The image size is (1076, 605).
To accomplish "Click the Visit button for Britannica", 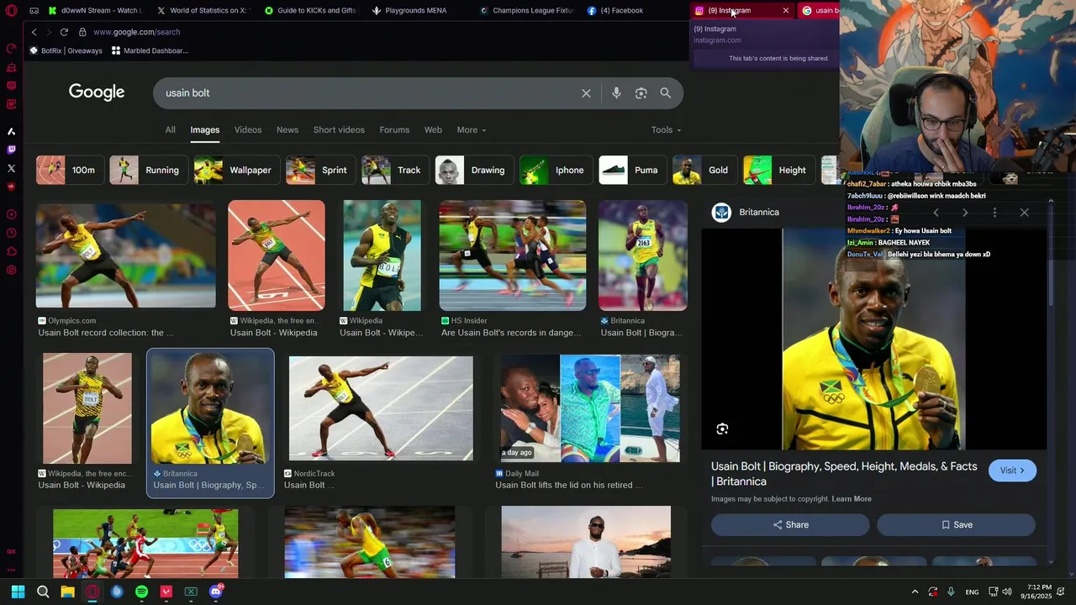I will 1012,471.
